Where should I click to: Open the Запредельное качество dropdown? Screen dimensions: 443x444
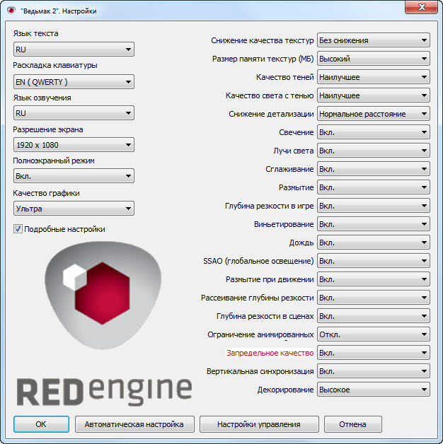[373, 353]
